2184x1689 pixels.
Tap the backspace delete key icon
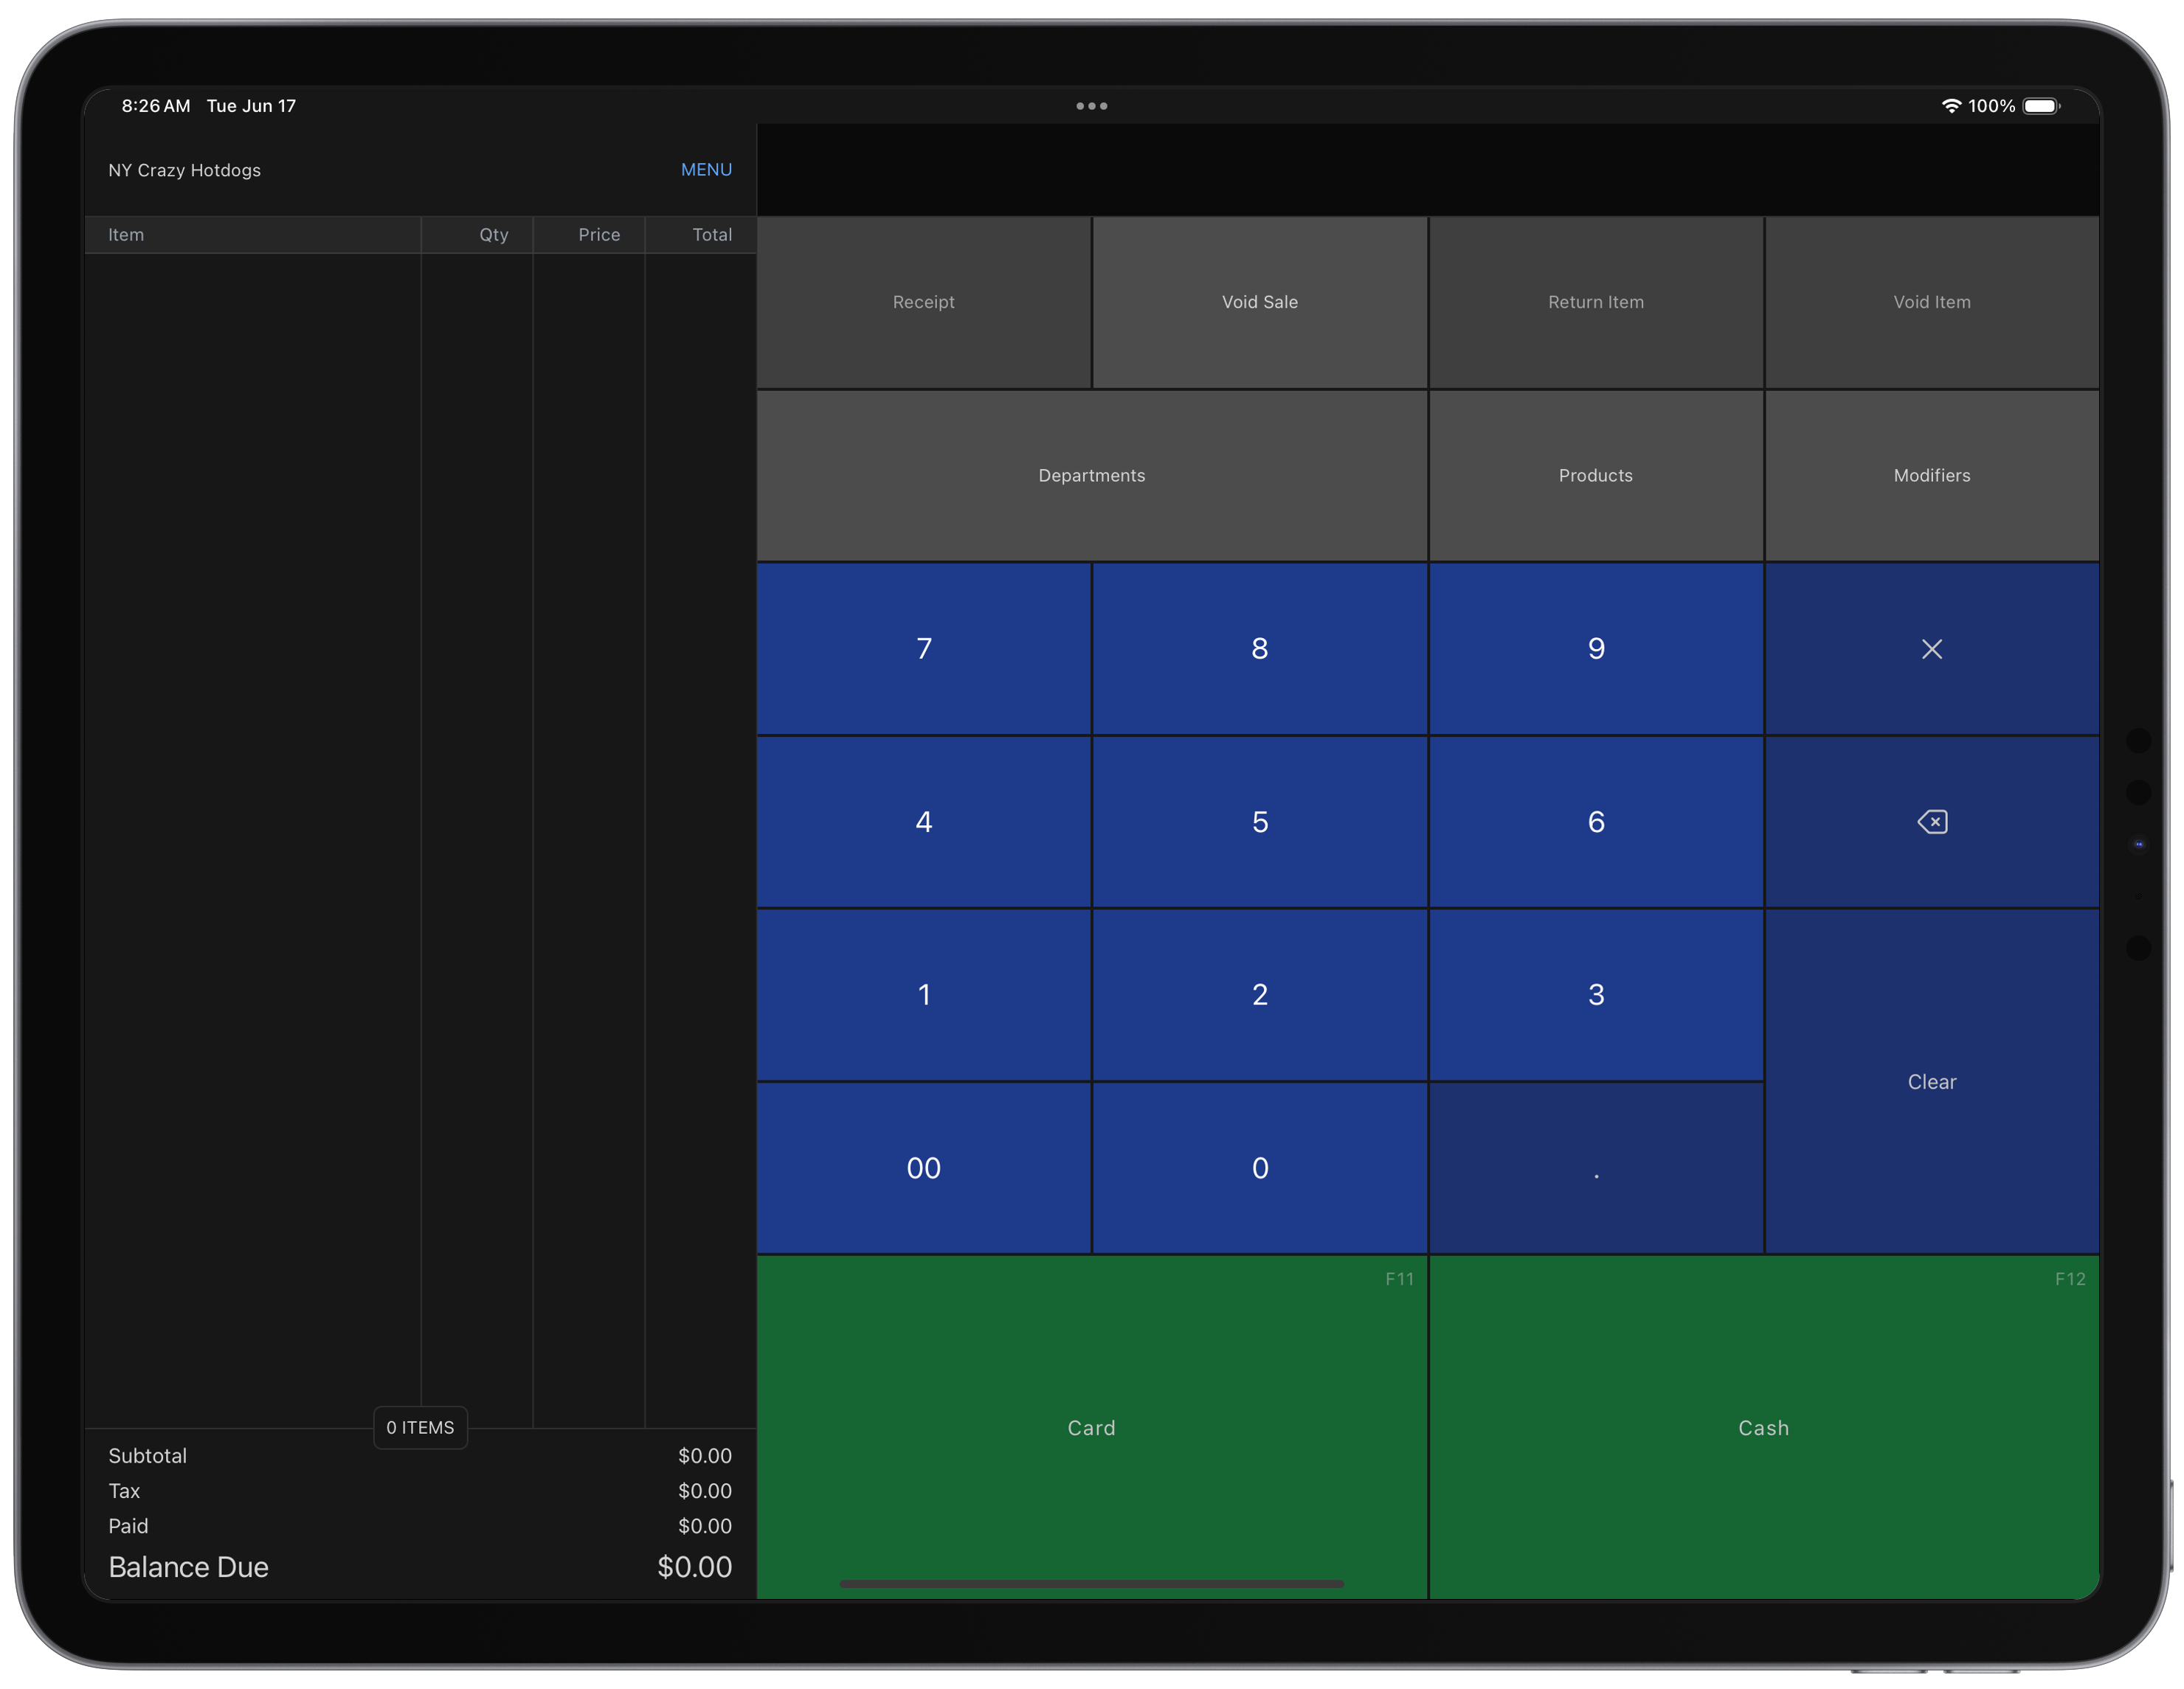1931,822
